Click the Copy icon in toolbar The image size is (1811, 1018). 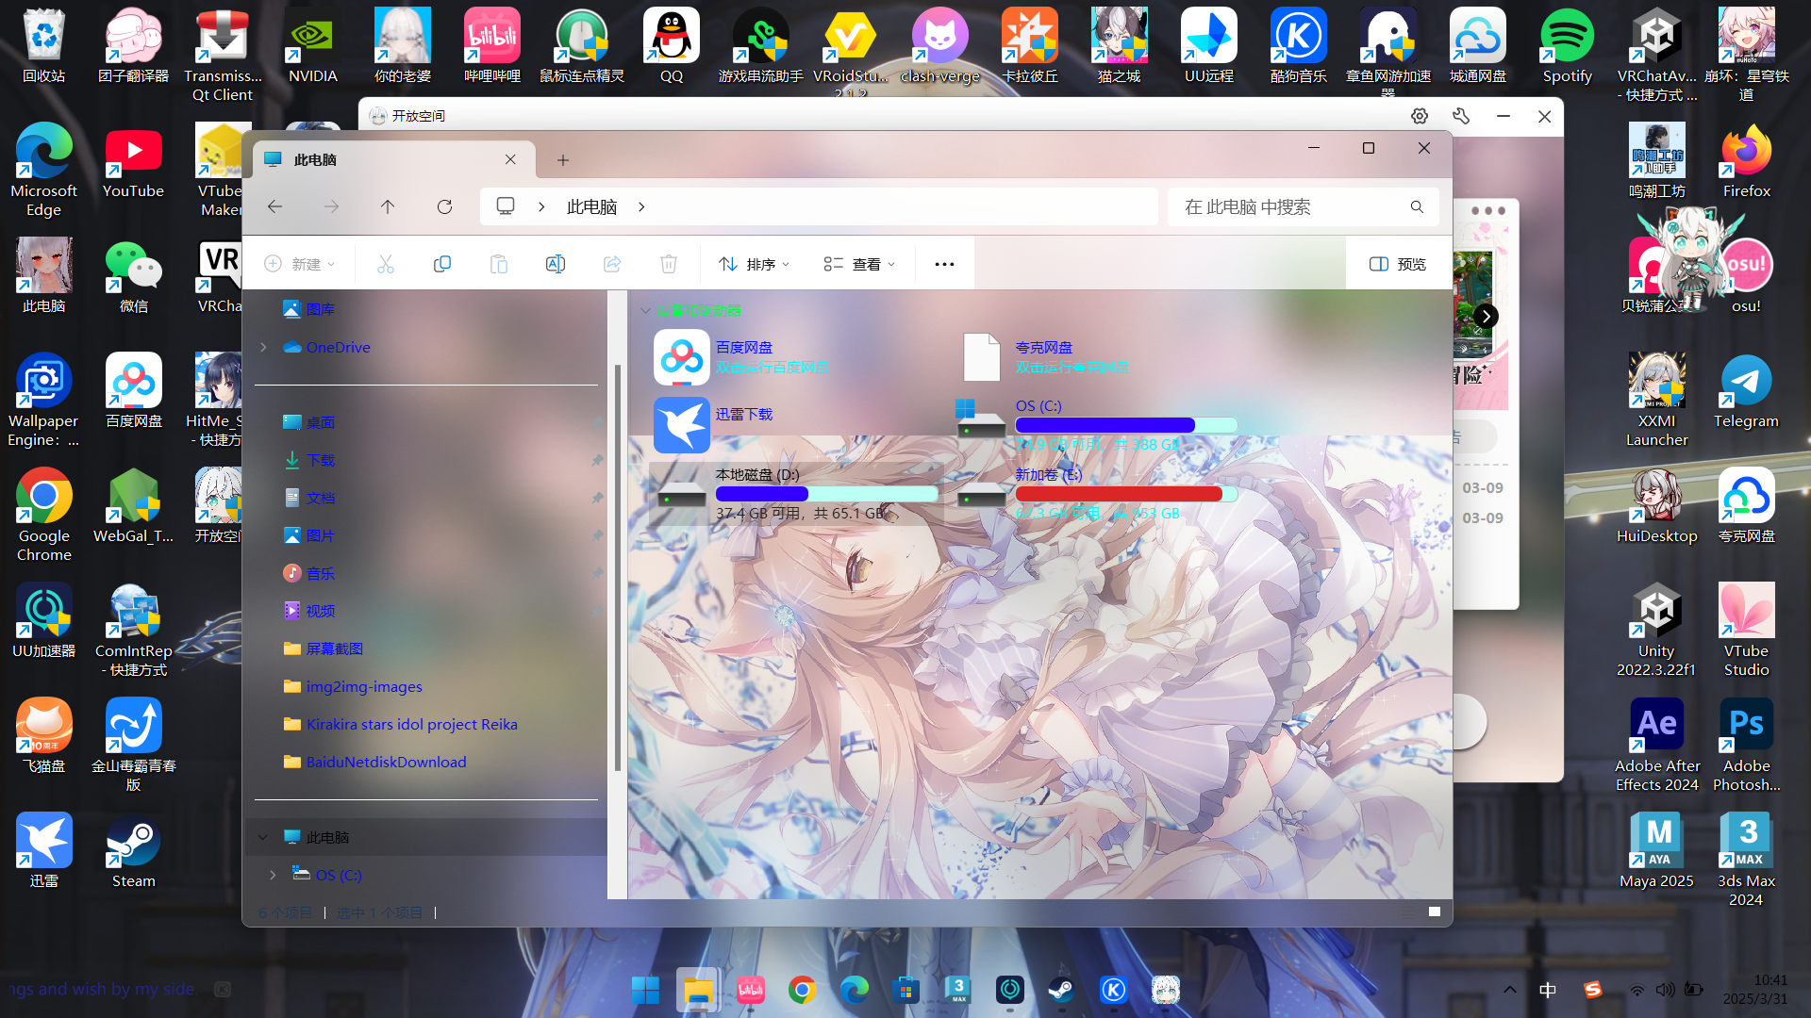point(441,264)
